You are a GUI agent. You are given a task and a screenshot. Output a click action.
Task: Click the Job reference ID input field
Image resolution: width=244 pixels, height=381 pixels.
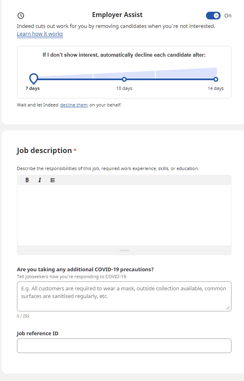(x=124, y=346)
